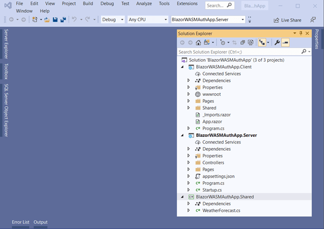Image resolution: width=324 pixels, height=229 pixels.
Task: Click the Search Solution Explorer field
Action: (239, 52)
